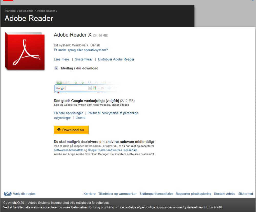The width and height of the screenshot is (256, 212).
Task: Click the world map region icon
Action: coord(8,194)
